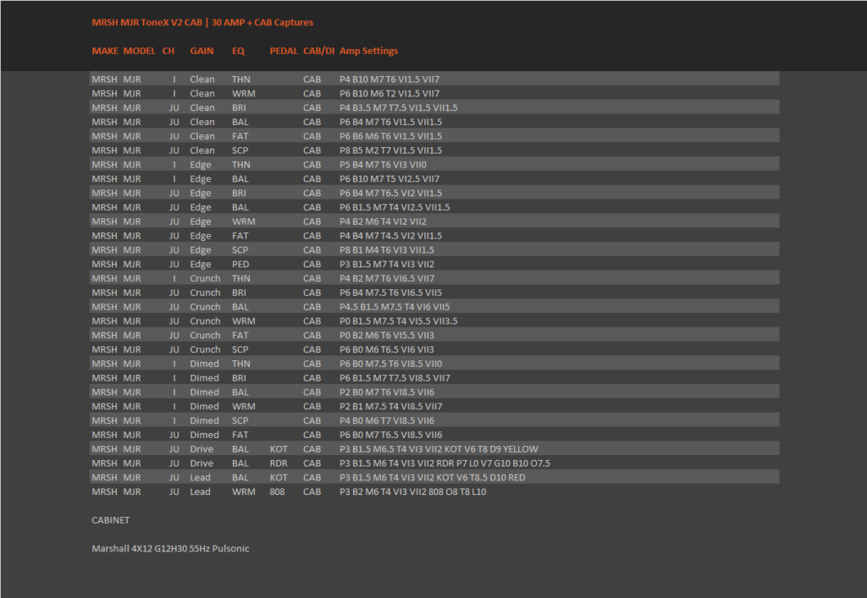The width and height of the screenshot is (867, 598).
Task: Click settings P6 B4 M7.5 T6 VI6.5 VII5
Action: point(391,293)
